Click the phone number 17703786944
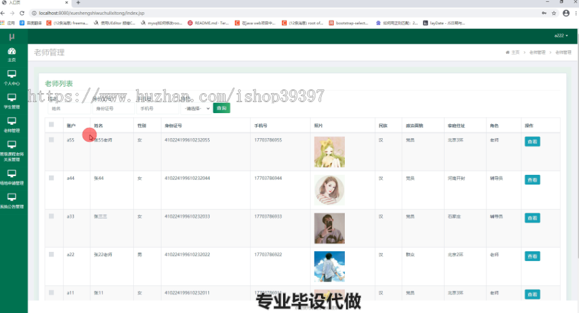 point(268,178)
